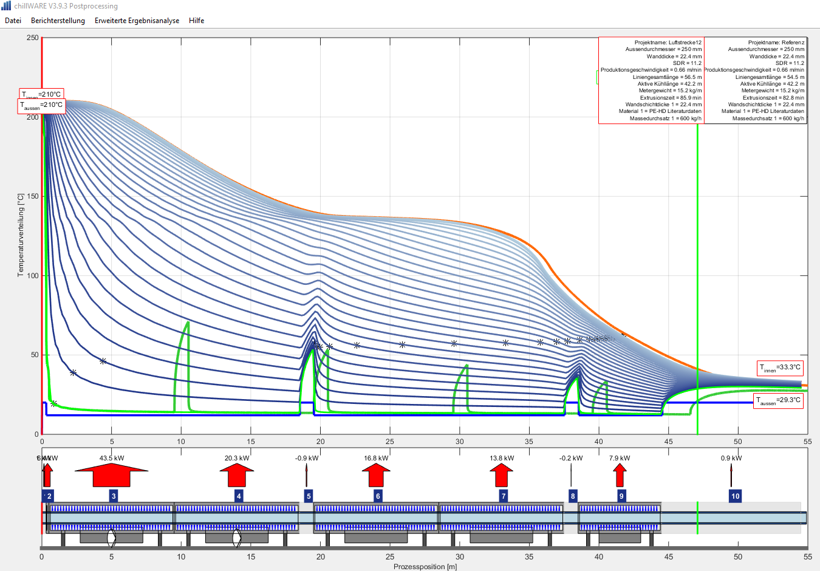Click the T_innen=33.3°C label box

coord(781,368)
